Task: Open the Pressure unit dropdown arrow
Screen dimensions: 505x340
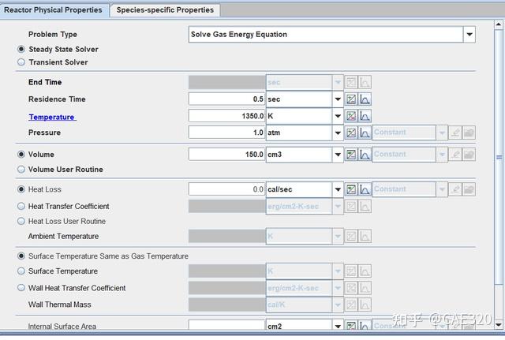Action: pos(338,133)
